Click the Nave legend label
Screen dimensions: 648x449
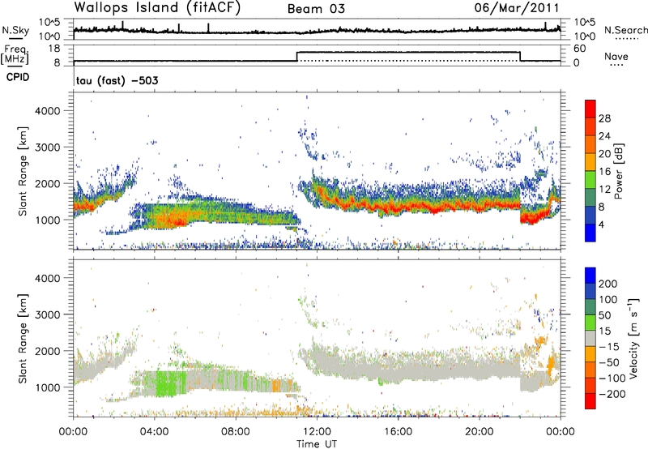tap(616, 57)
